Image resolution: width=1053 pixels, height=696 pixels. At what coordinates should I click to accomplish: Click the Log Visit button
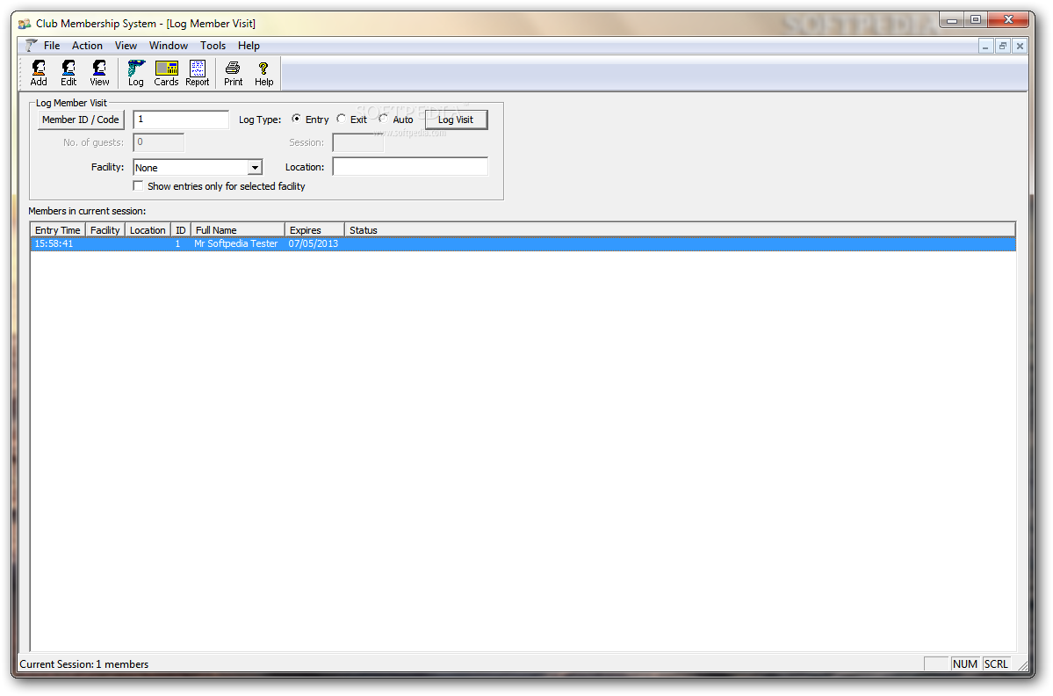tap(456, 120)
